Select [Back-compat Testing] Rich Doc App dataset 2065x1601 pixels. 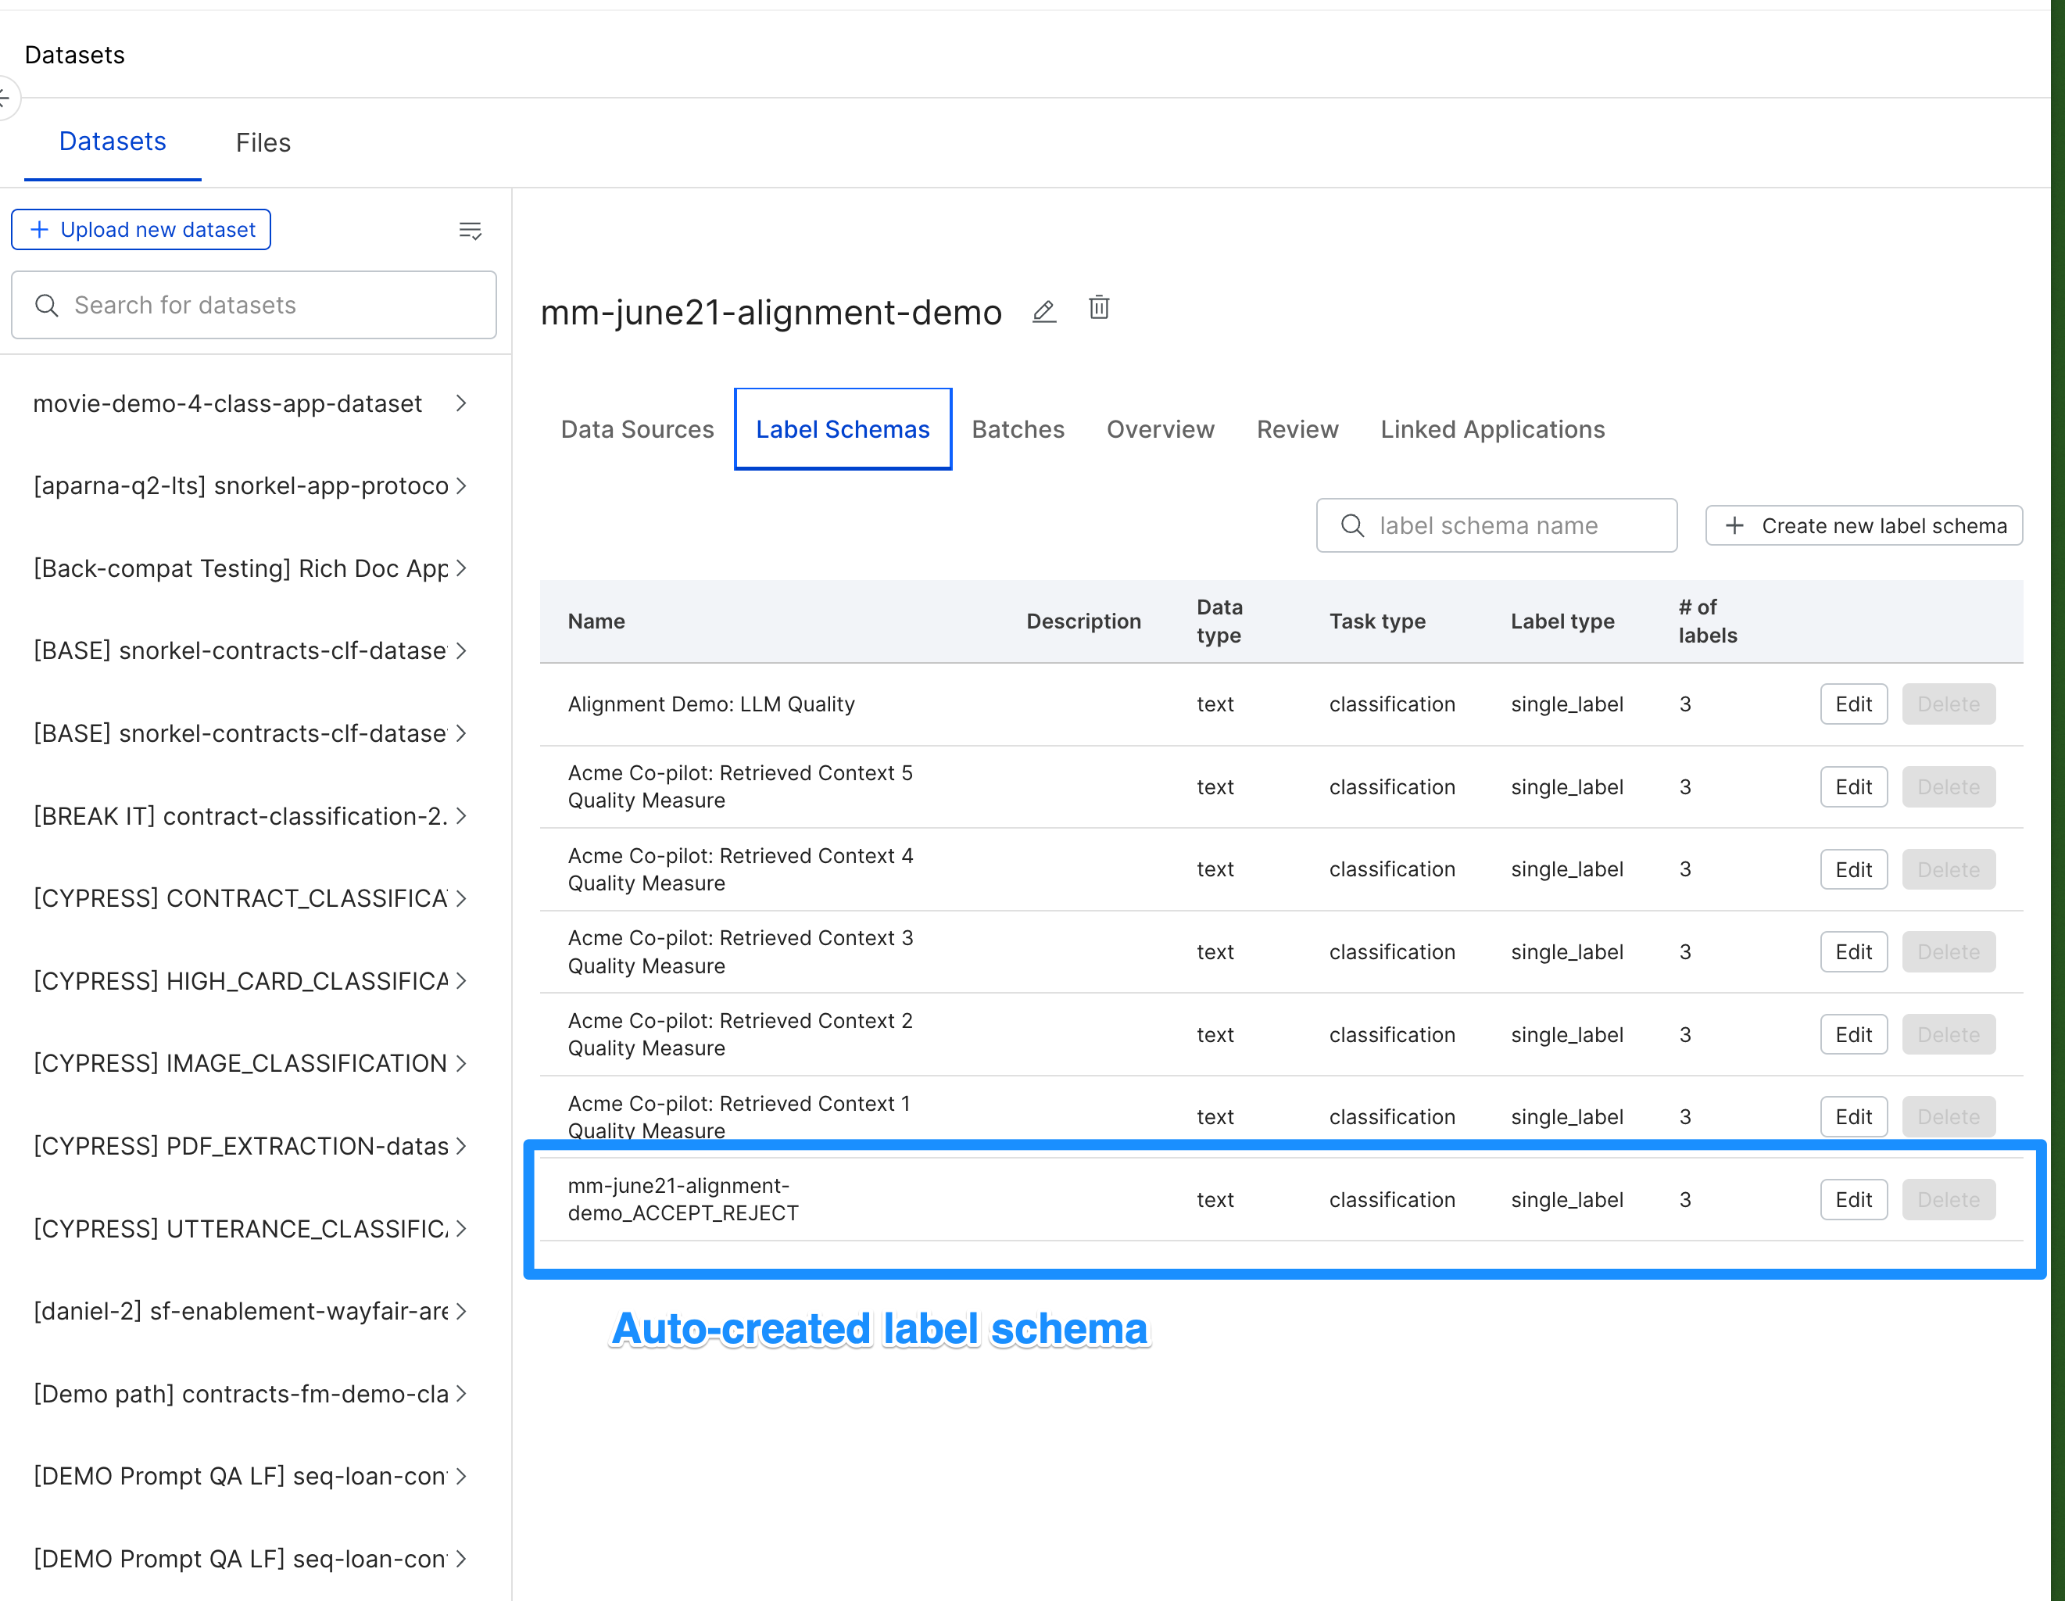[240, 568]
